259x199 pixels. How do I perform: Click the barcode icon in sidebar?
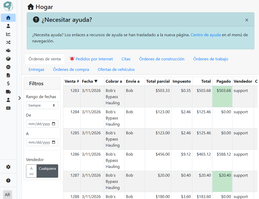coord(8,108)
